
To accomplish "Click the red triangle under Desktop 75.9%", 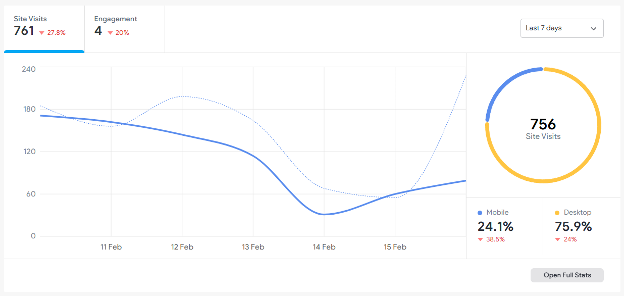I will coord(558,239).
